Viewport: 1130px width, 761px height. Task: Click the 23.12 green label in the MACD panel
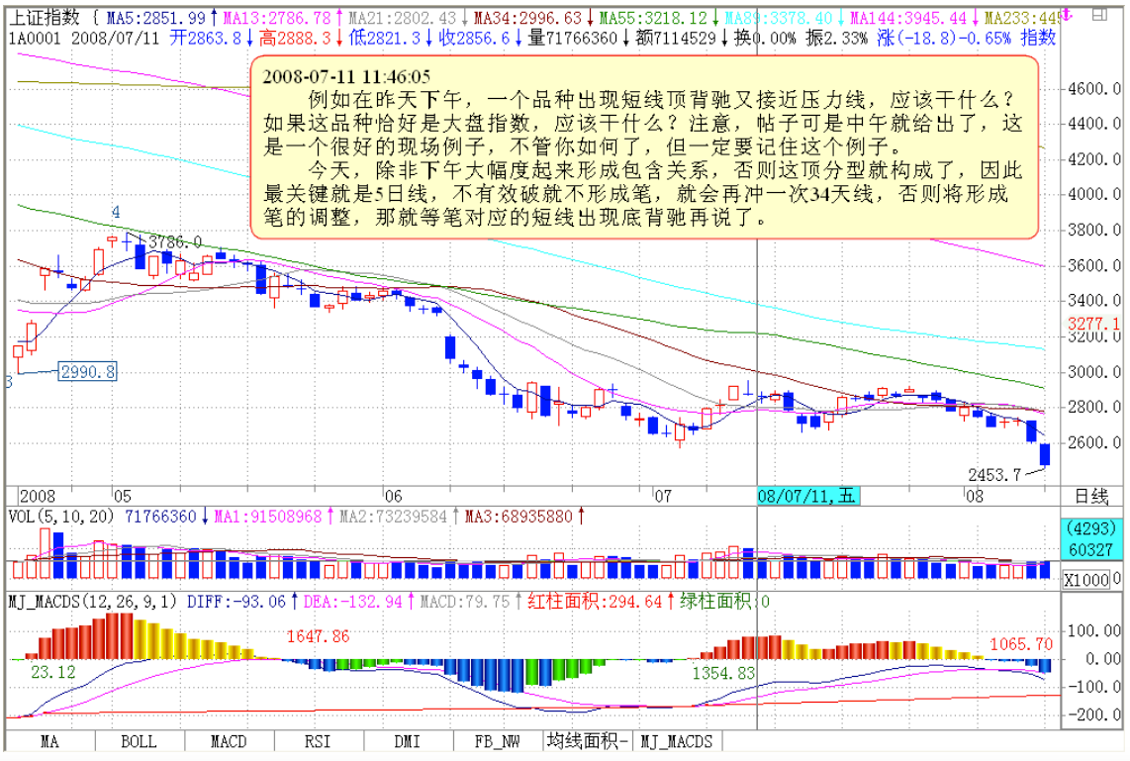[x=53, y=672]
